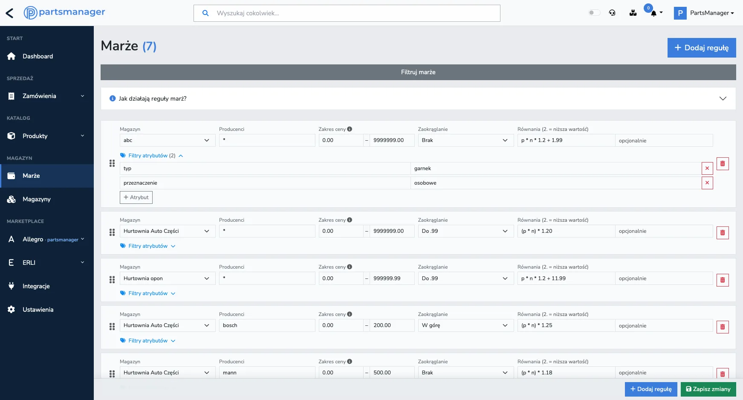Expand Filtry atrybutów under Hurtownia opon
Viewport: 743px width, 400px height.
click(x=148, y=293)
